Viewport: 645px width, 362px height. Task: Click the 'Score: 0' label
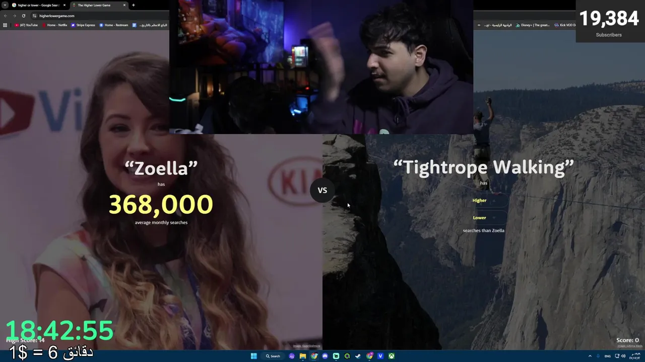click(627, 340)
